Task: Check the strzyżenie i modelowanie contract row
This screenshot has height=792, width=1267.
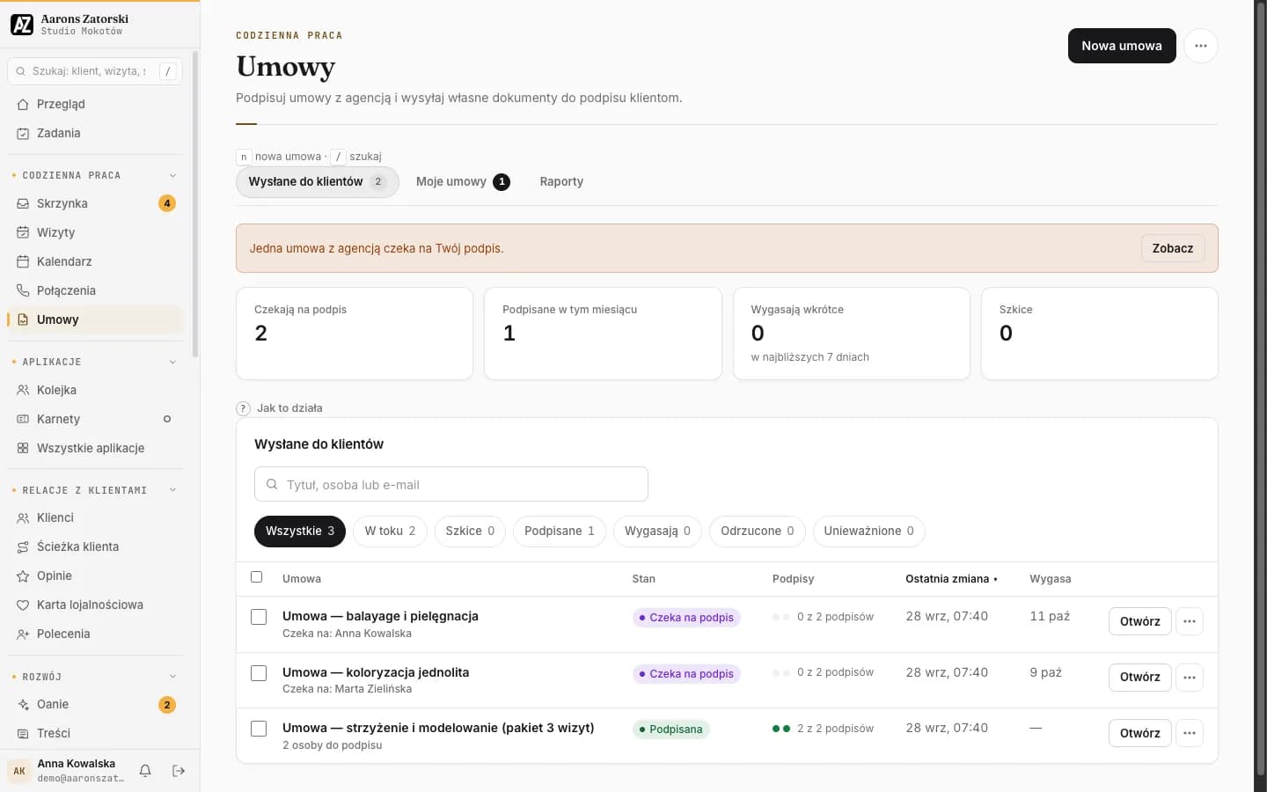Action: click(x=259, y=729)
